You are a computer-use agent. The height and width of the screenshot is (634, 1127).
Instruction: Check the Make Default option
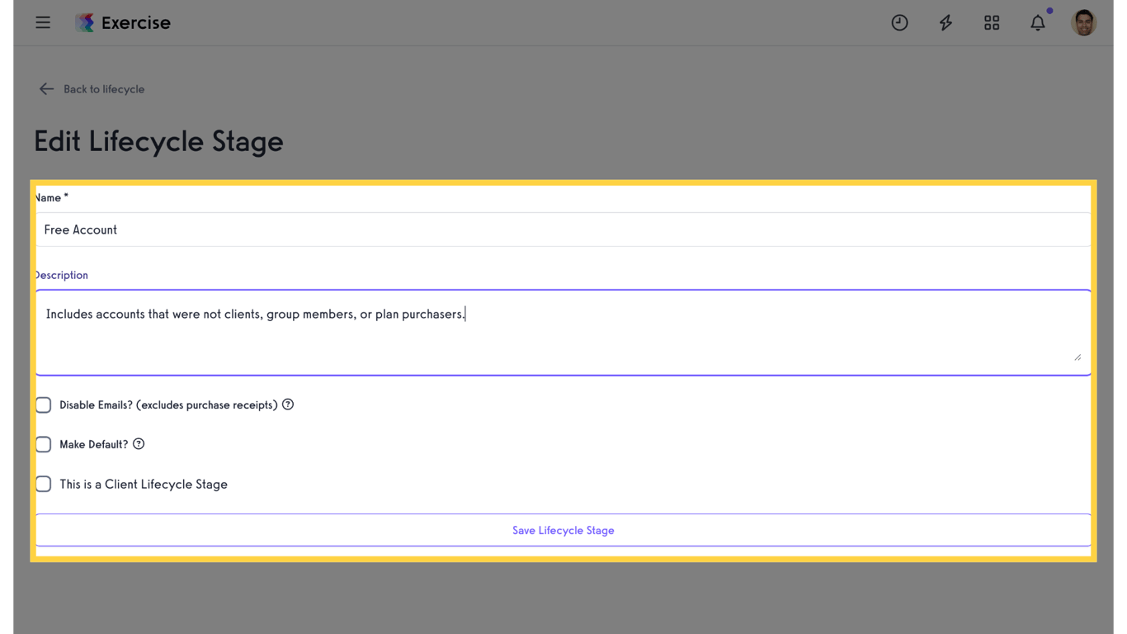coord(43,444)
